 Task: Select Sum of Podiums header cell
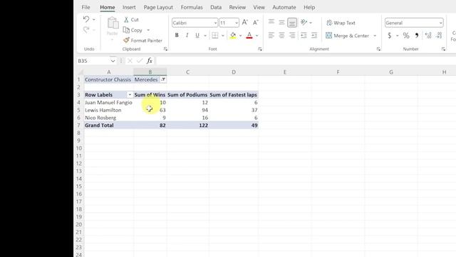coord(187,95)
